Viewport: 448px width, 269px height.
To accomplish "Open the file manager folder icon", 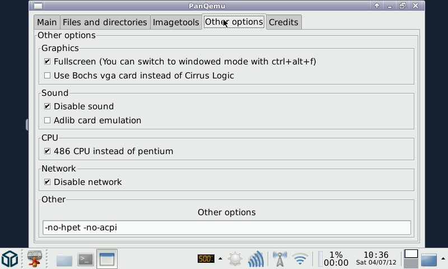I will click(64, 259).
